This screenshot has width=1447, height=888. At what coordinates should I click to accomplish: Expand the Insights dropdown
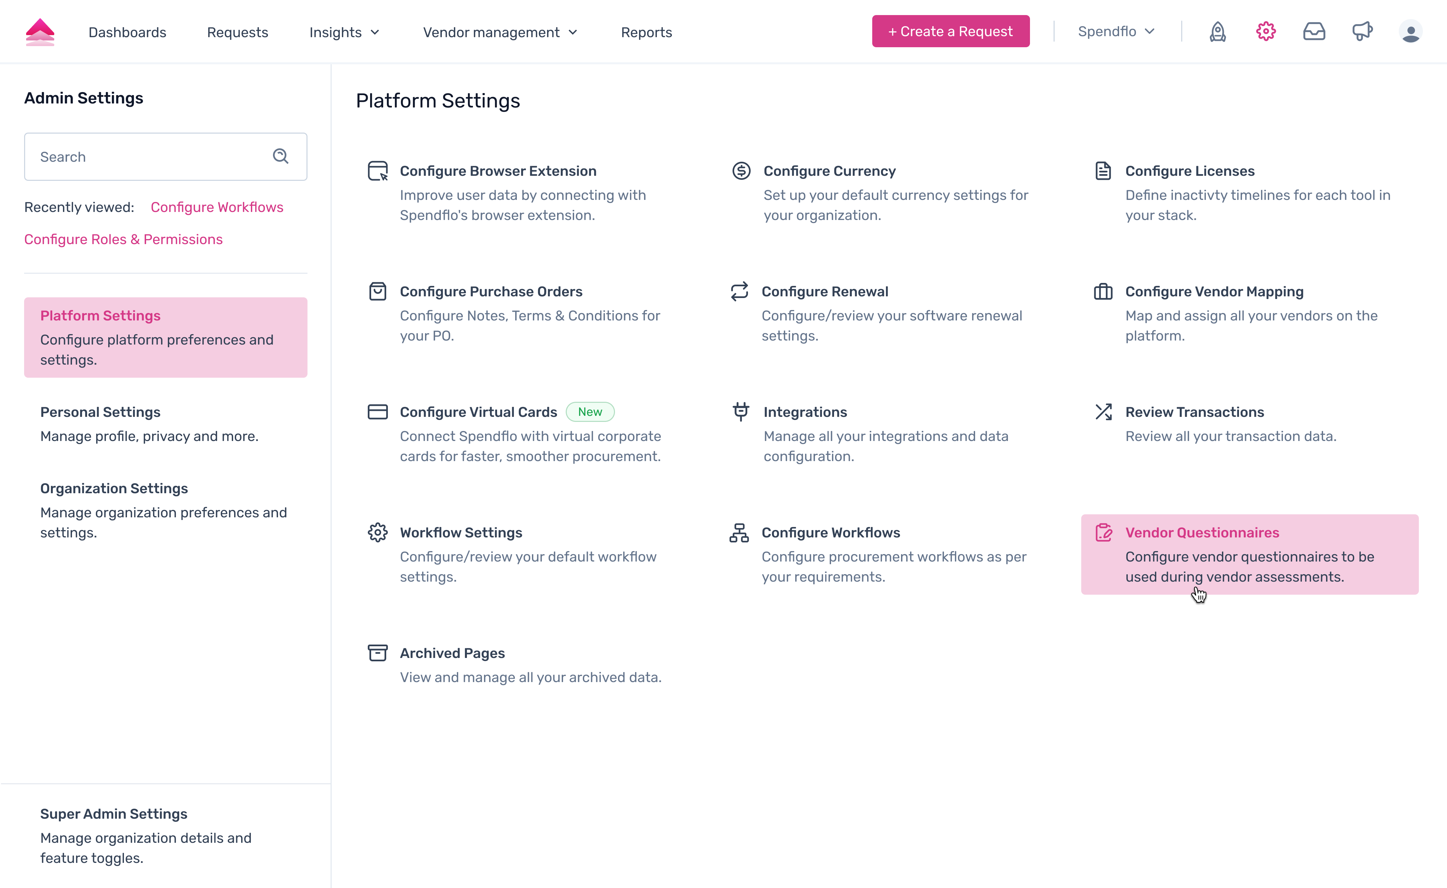[344, 32]
